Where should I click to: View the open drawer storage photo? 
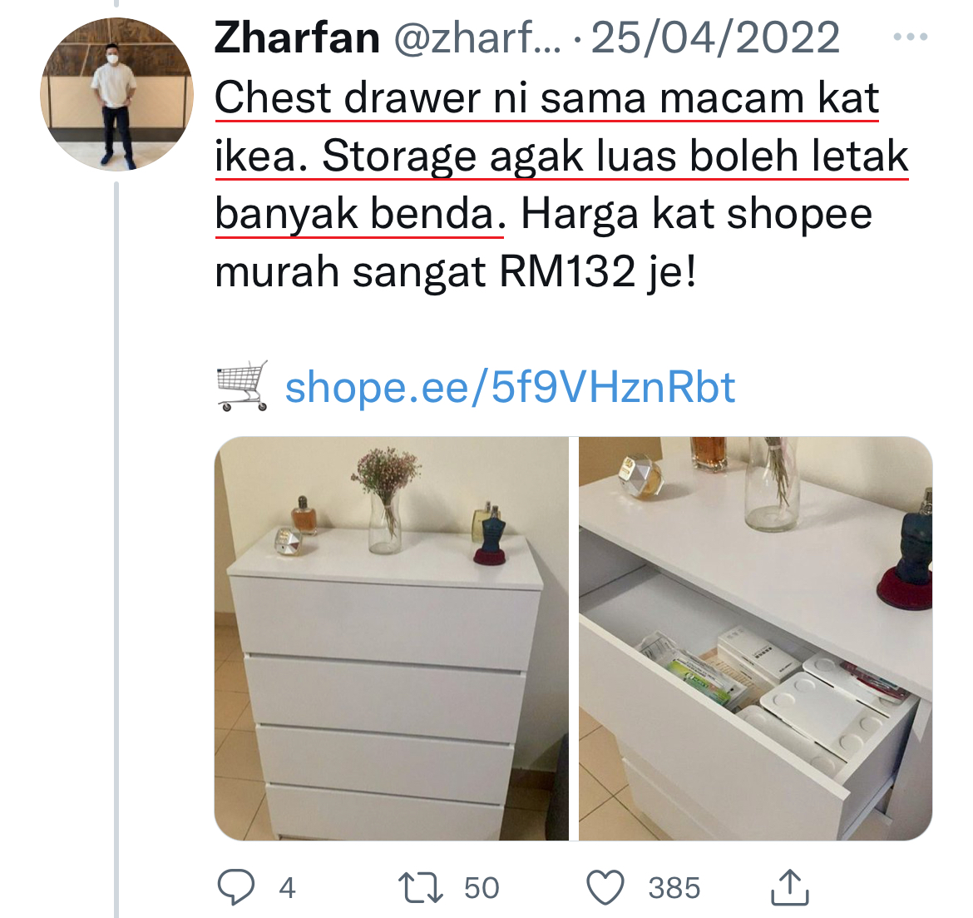[x=755, y=638]
